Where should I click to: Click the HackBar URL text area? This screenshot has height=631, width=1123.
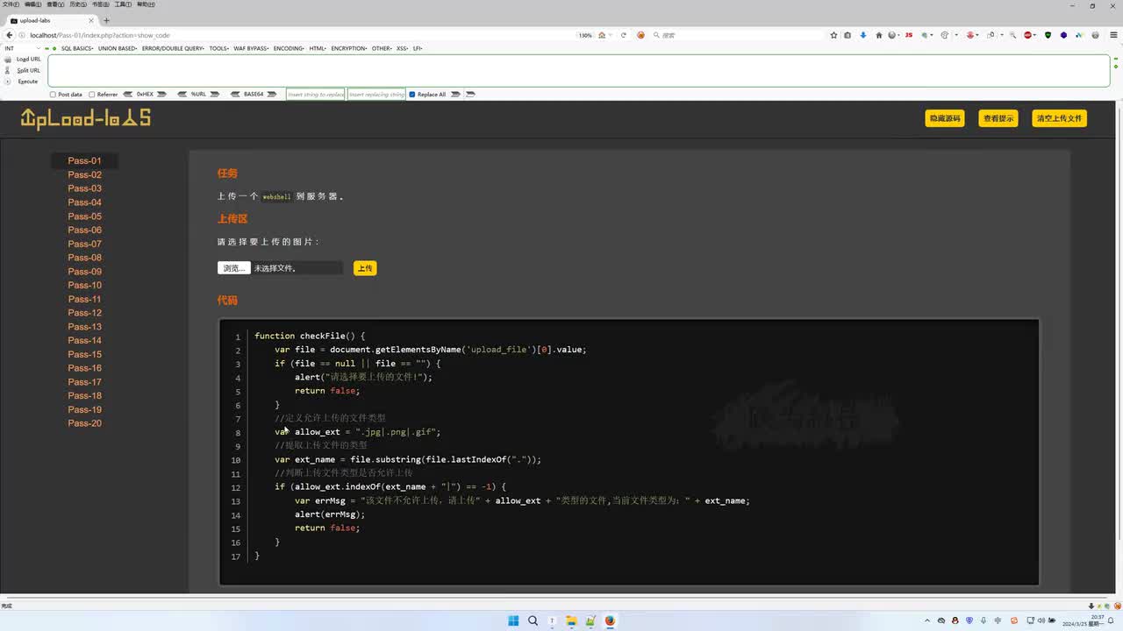(579, 71)
